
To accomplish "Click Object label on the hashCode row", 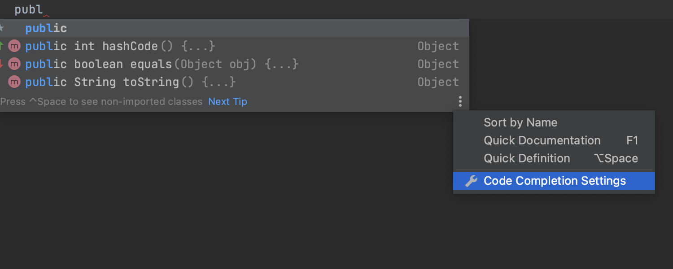I will (438, 46).
